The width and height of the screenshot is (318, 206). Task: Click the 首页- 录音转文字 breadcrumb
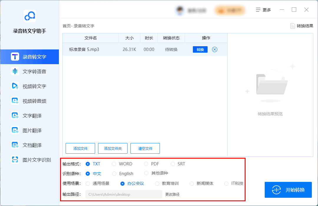coord(79,26)
